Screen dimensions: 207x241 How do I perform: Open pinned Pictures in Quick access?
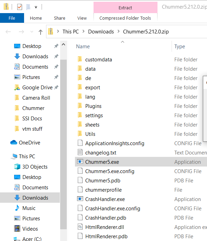point(31,77)
